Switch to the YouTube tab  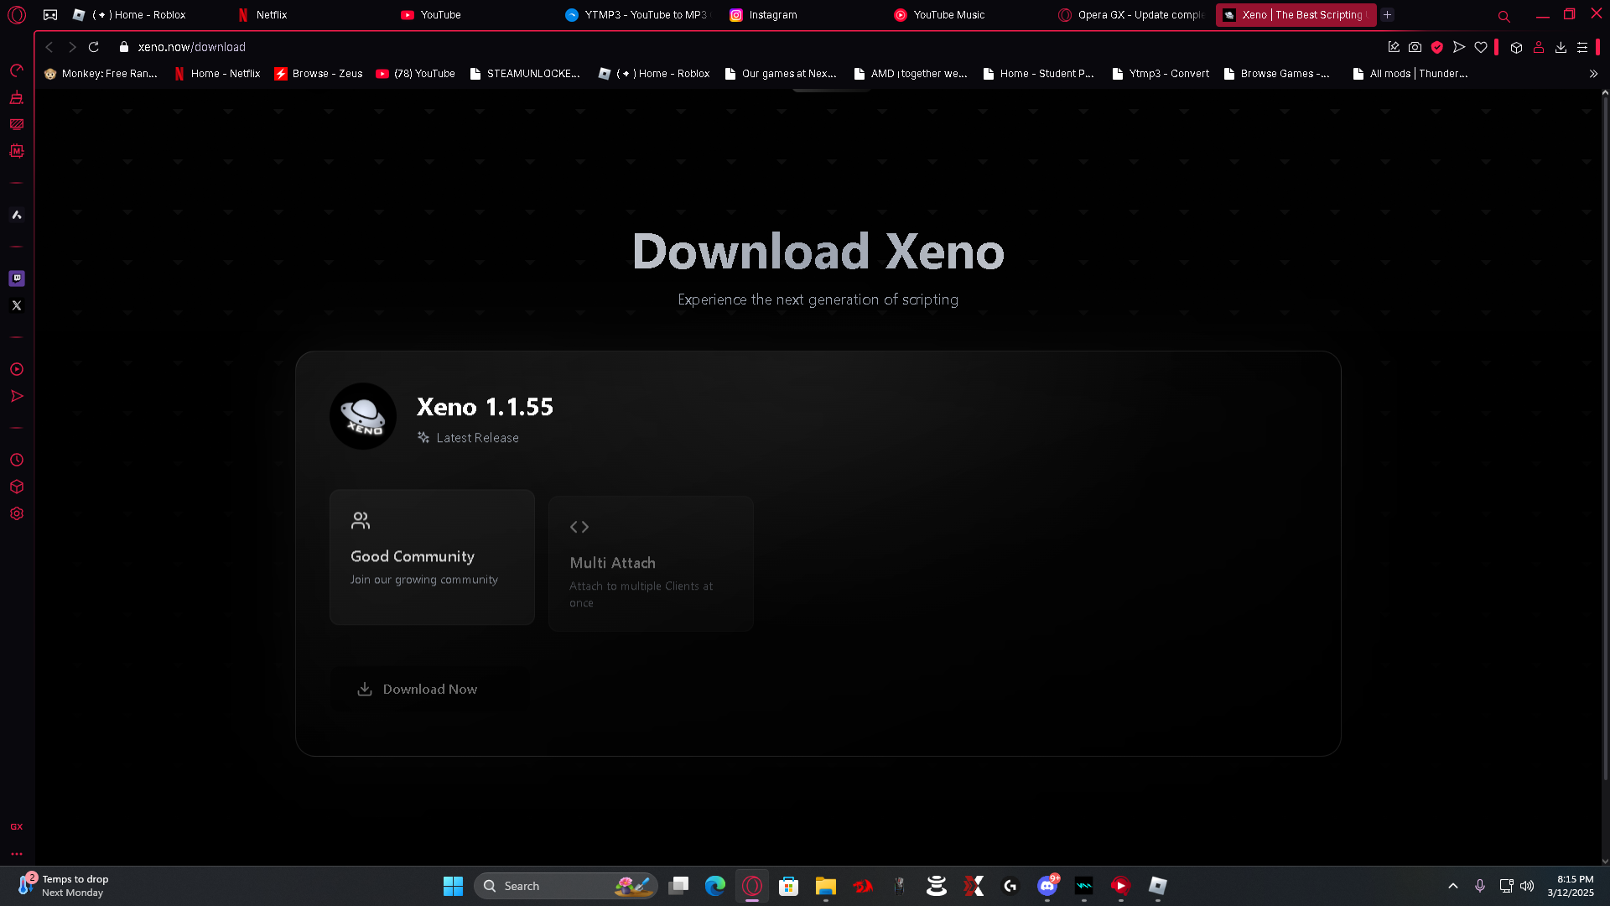[x=475, y=15]
